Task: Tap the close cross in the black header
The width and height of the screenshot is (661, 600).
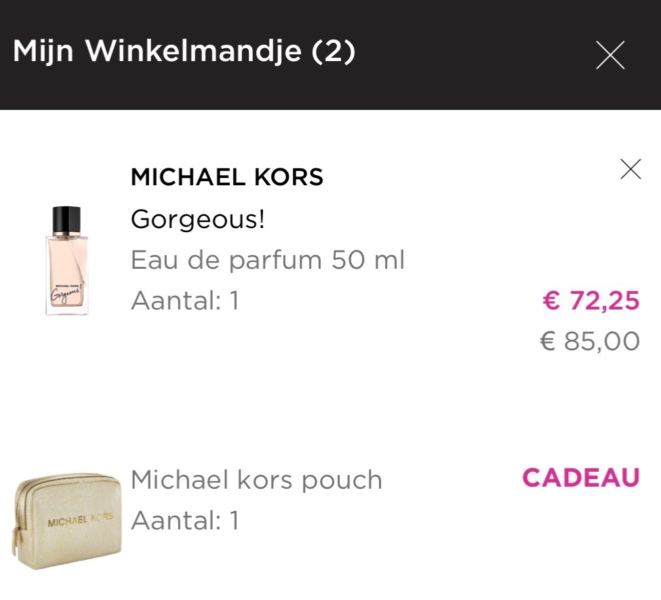Action: [x=609, y=56]
